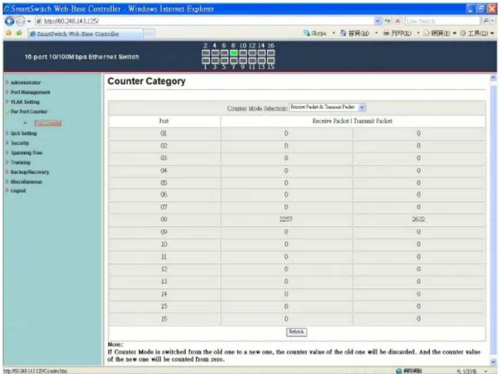The height and width of the screenshot is (374, 500).
Task: Select port 13 indicator on switch diagram
Action: (261, 60)
